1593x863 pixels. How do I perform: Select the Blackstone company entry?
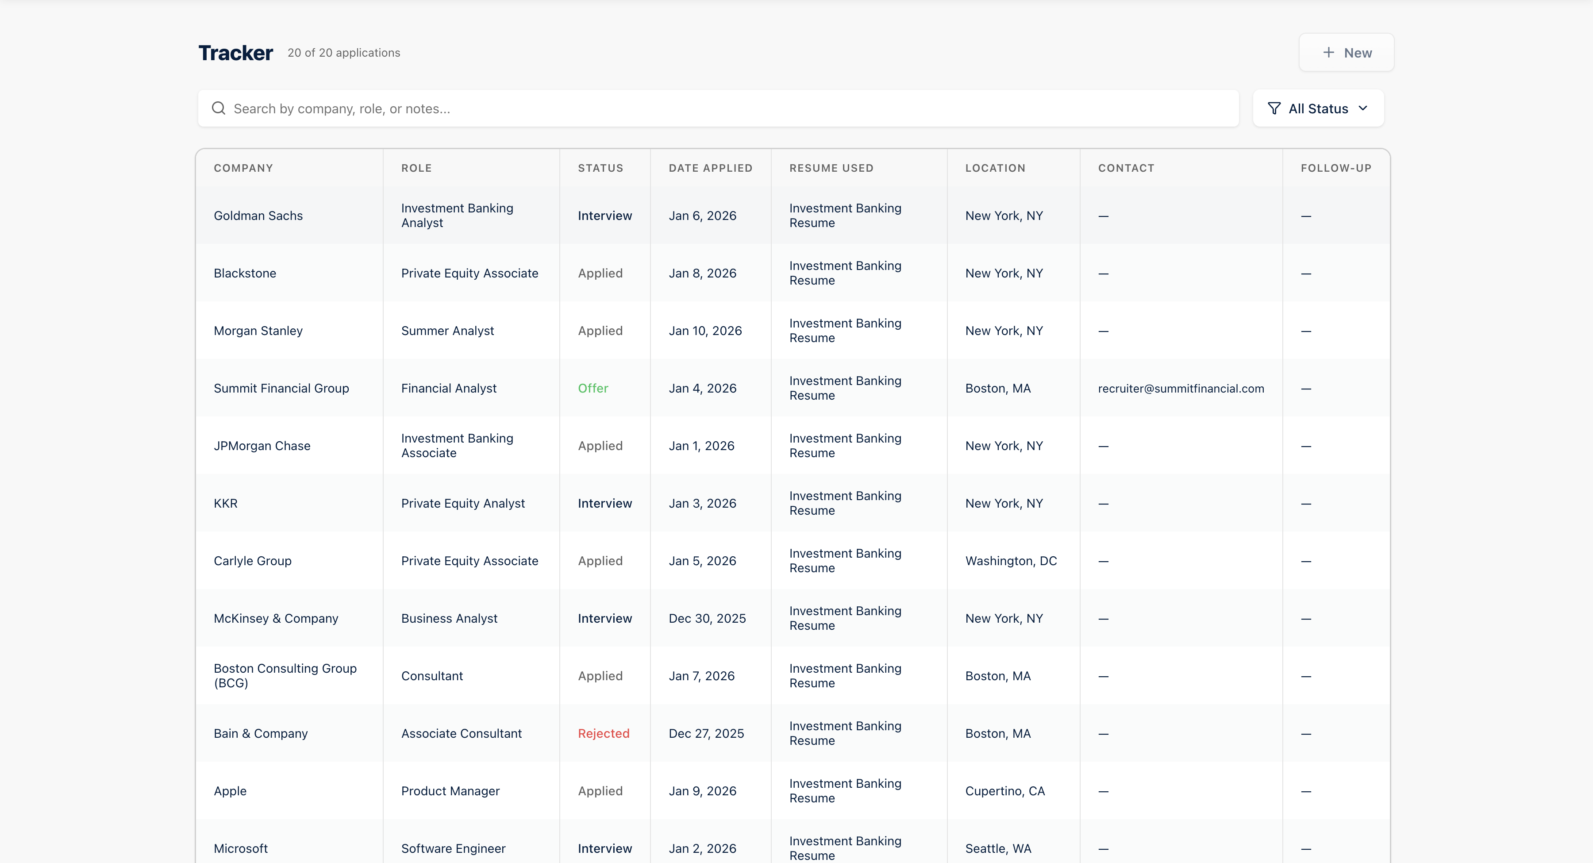pos(245,273)
